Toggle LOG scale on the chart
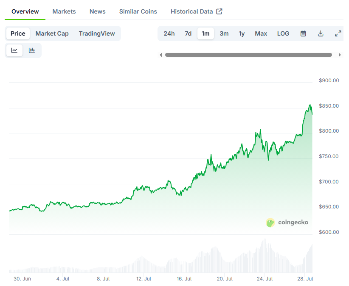349x286 pixels. coord(283,33)
